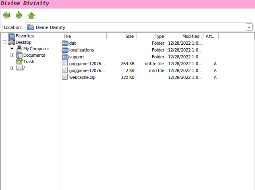Select Documents in the tree
Screen dimensions: 255x190
pyautogui.click(x=34, y=55)
